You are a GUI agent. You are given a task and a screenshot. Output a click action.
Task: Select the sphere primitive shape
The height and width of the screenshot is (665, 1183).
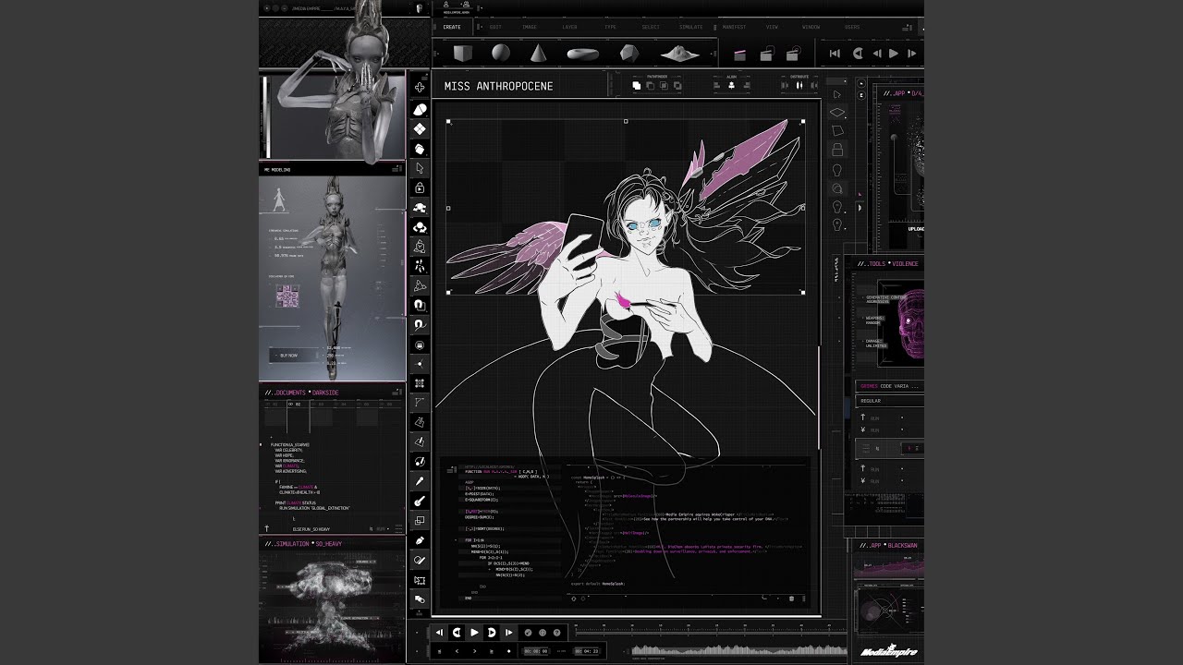501,53
